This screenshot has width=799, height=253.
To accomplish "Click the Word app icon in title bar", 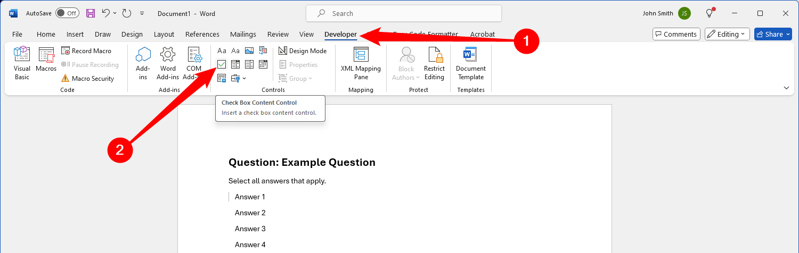I will click(x=13, y=13).
